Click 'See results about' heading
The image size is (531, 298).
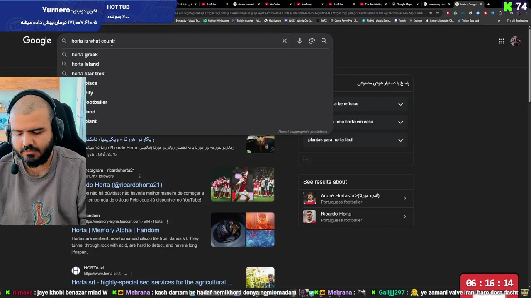point(325,182)
